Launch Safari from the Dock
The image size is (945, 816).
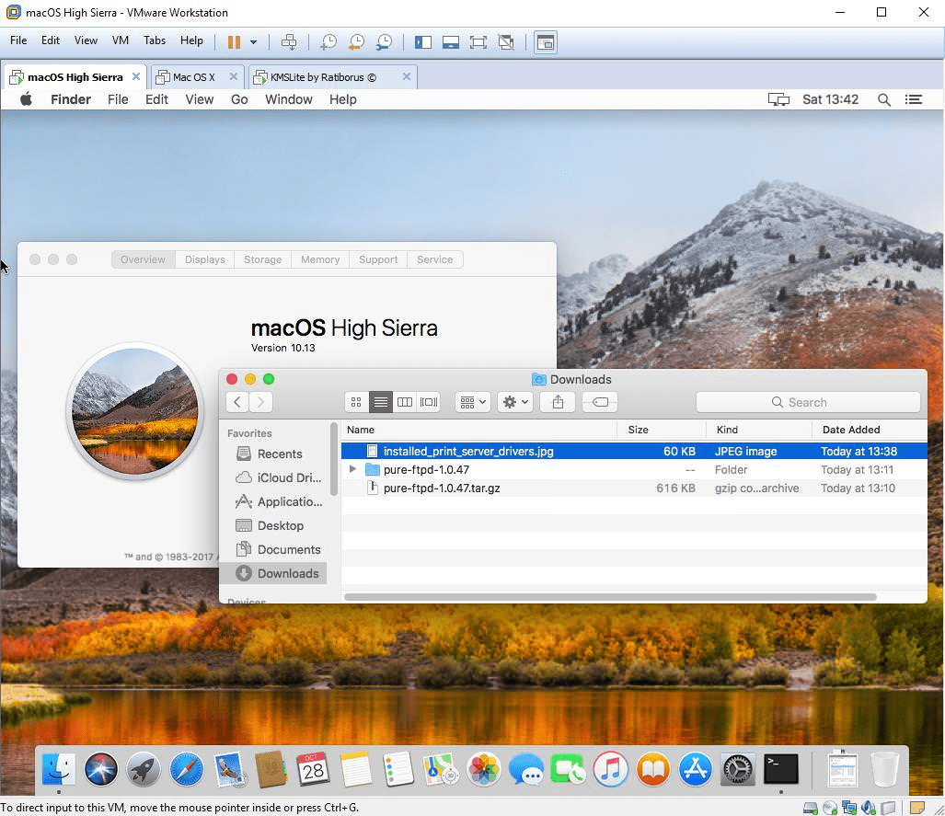click(186, 770)
